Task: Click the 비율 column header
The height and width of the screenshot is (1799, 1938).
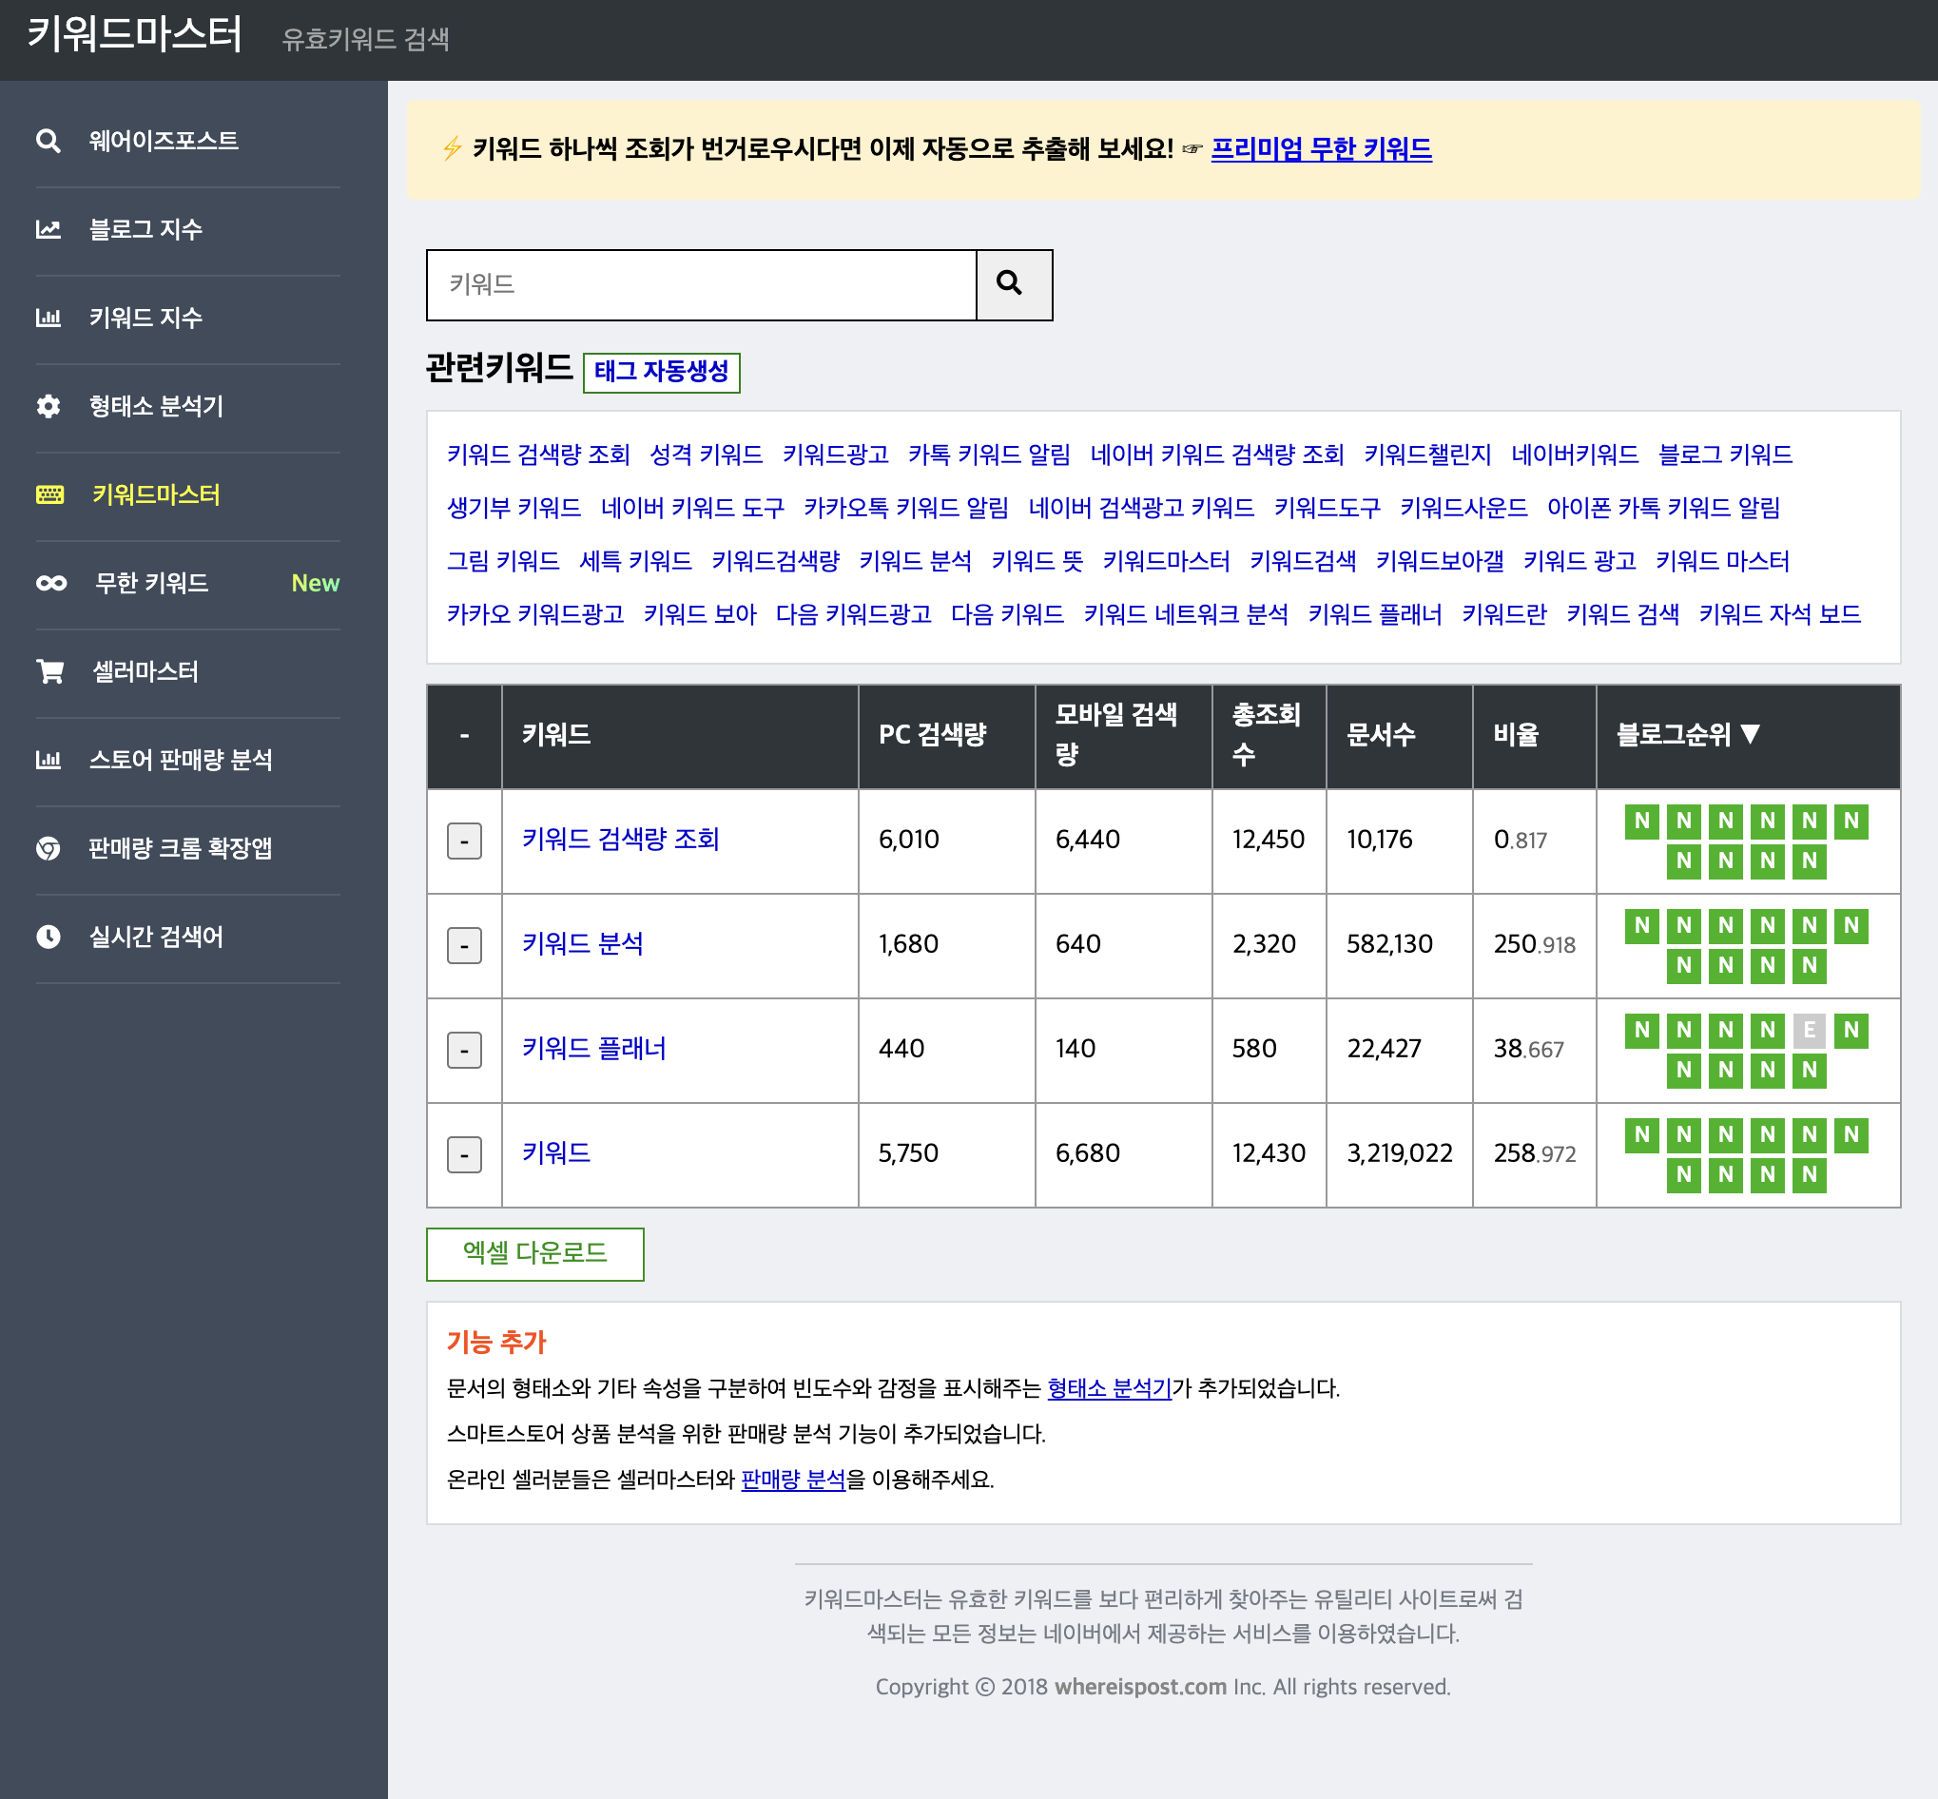Action: [1516, 735]
